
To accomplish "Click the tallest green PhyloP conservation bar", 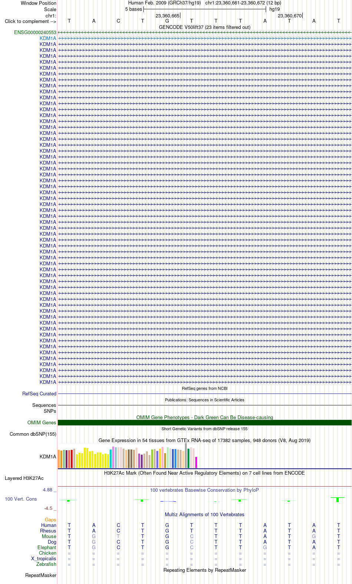I will [x=338, y=500].
